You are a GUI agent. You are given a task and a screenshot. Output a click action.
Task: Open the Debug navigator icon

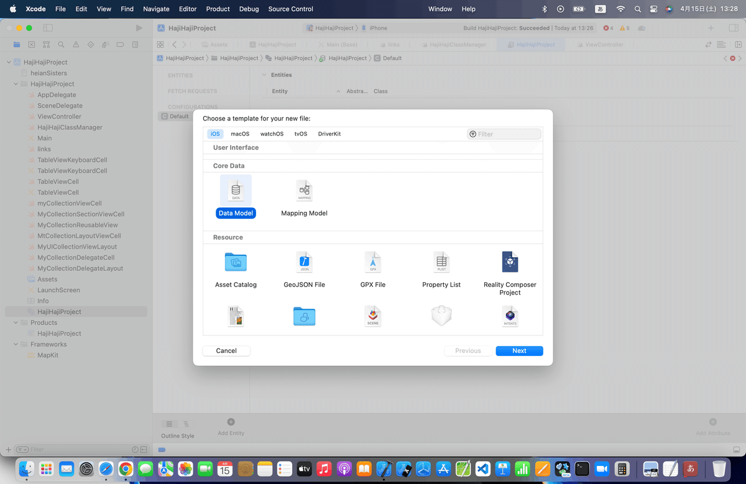[106, 45]
